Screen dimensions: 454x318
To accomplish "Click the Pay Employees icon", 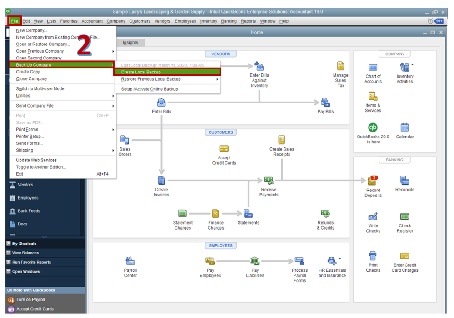I will click(210, 261).
